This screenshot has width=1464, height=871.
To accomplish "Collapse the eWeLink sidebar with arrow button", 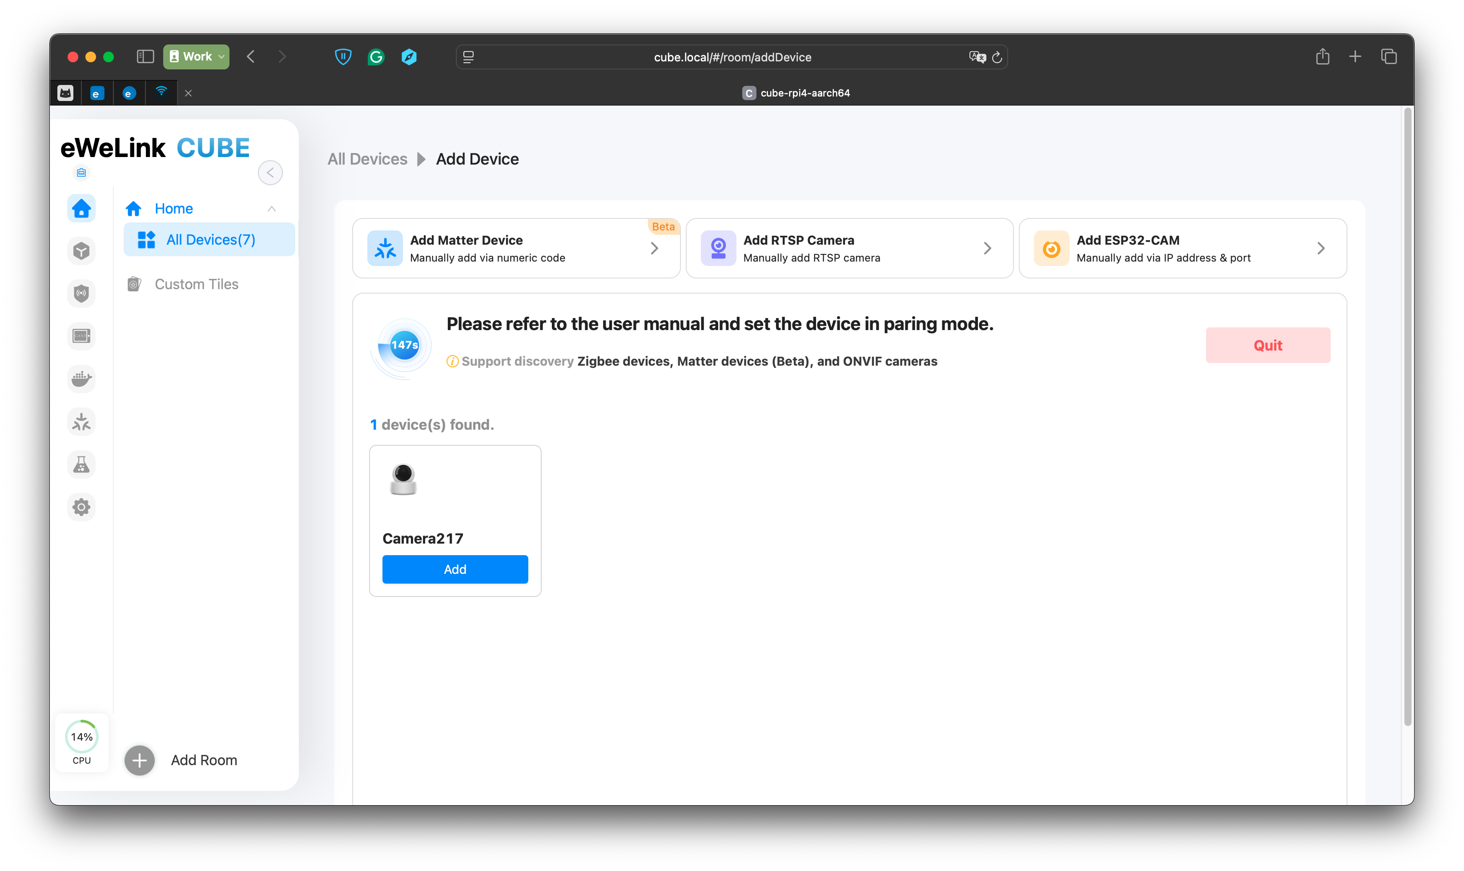I will coord(270,173).
